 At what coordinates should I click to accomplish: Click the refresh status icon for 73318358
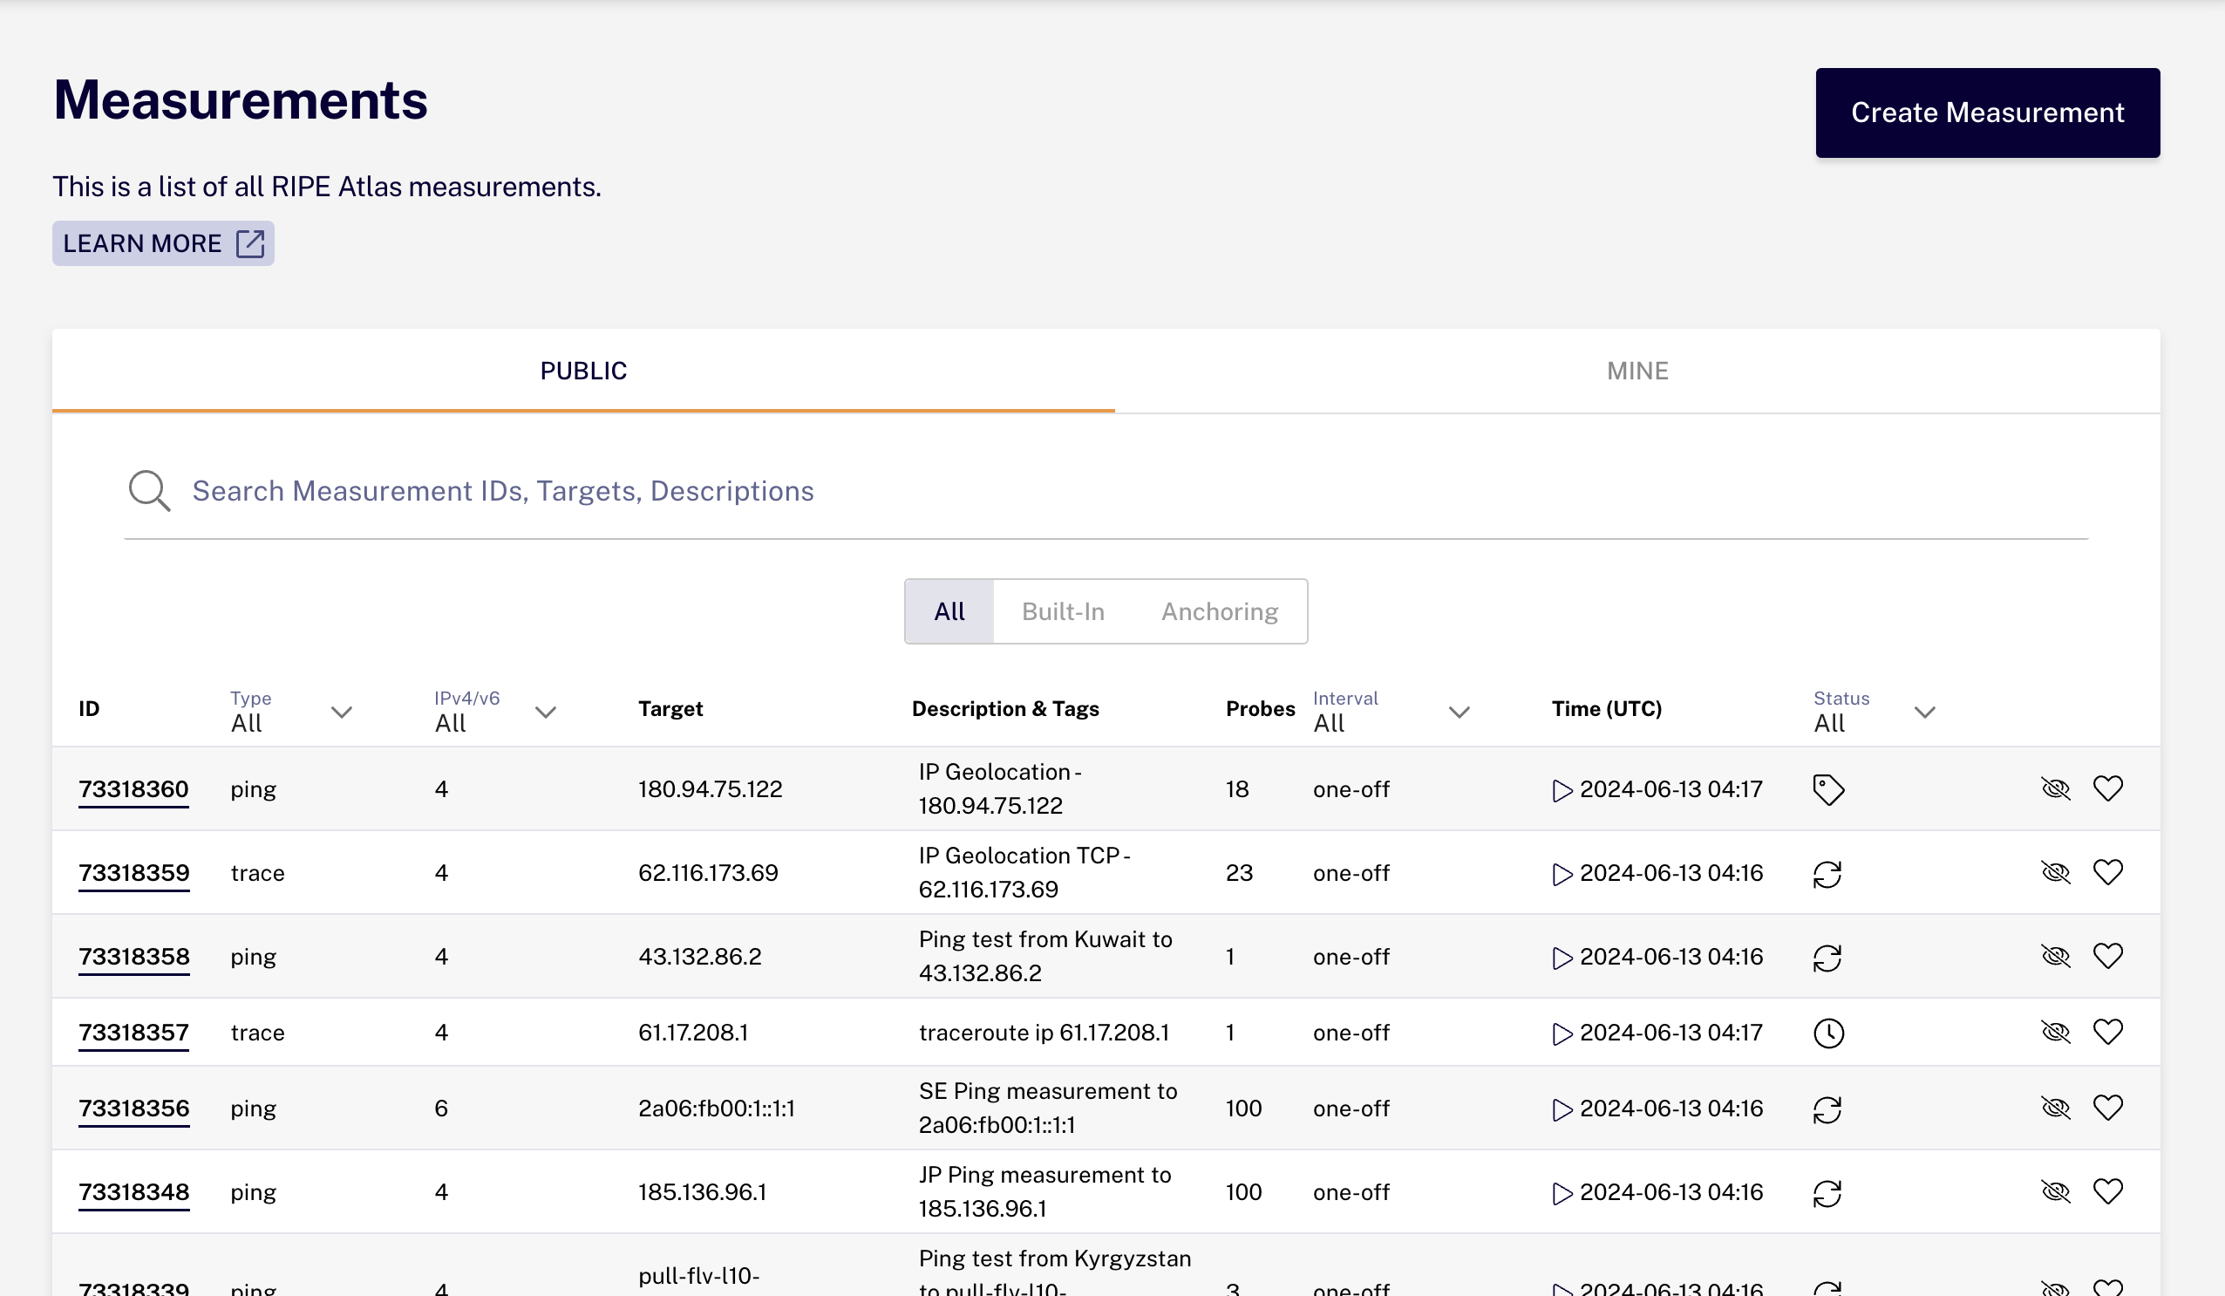(1827, 958)
